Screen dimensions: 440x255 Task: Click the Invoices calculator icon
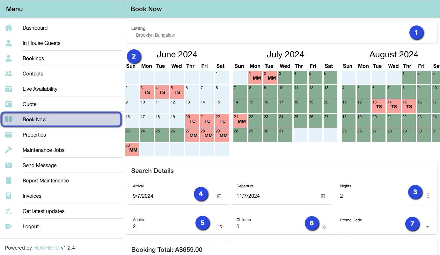[9, 196]
